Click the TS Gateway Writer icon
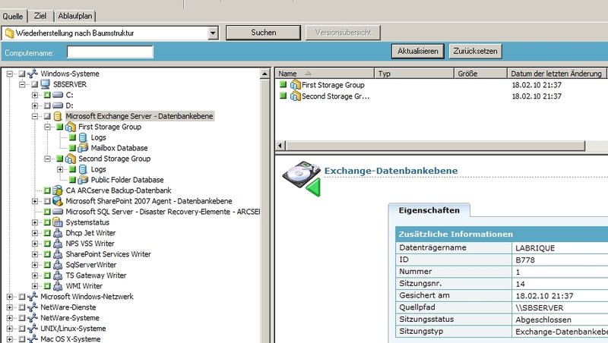 (58, 275)
